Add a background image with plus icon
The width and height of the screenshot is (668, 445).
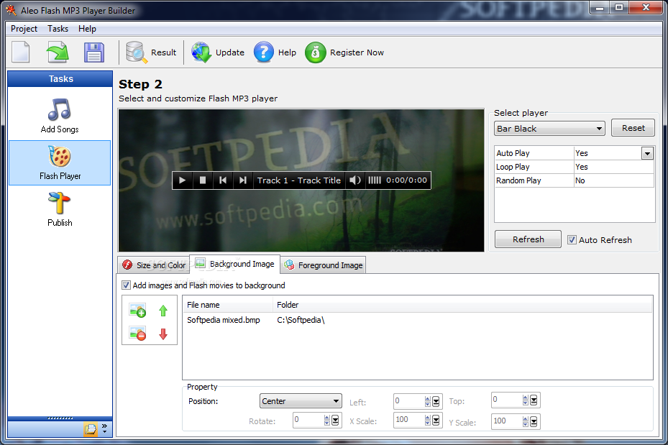[x=137, y=311]
